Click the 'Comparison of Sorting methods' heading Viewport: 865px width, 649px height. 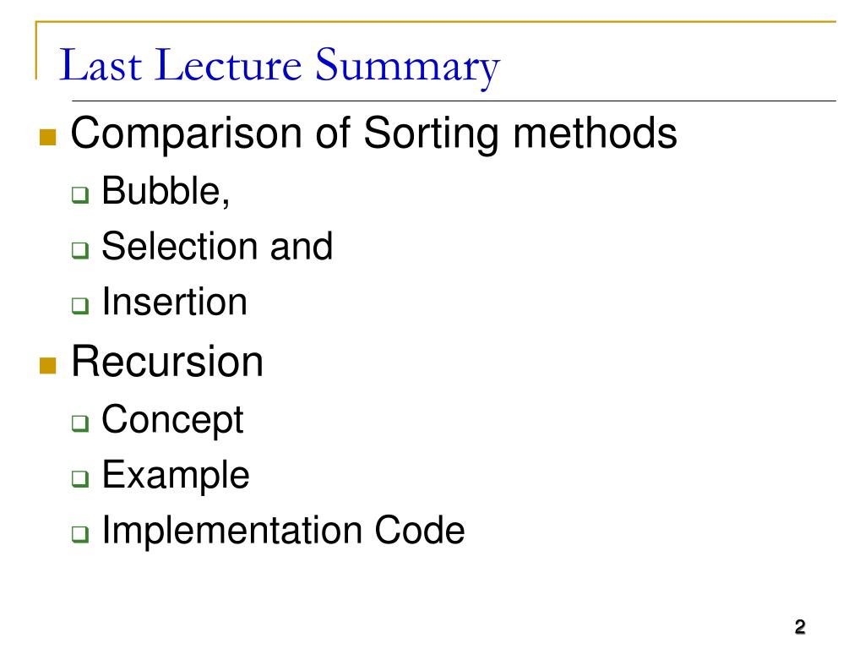click(374, 134)
